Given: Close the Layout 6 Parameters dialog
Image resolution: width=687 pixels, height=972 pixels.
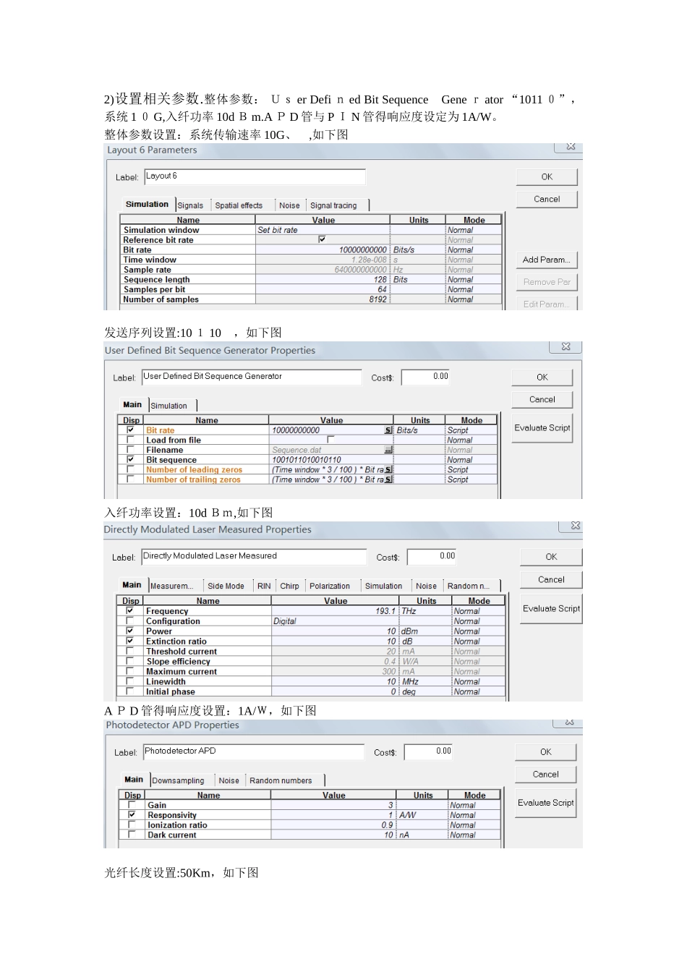Looking at the screenshot, I should pyautogui.click(x=570, y=147).
